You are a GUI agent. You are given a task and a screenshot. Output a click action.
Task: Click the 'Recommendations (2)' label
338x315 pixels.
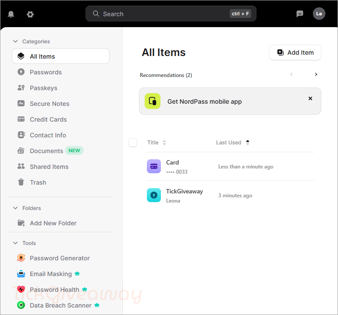[166, 75]
